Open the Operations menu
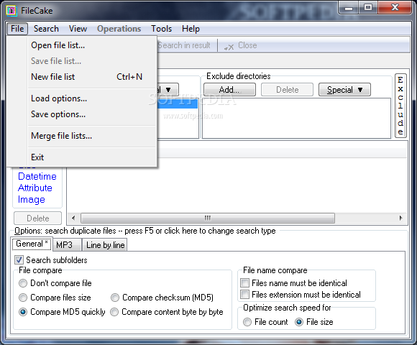The image size is (417, 345). tap(119, 29)
